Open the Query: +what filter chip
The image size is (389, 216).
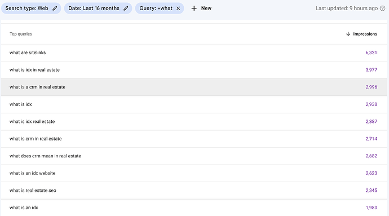(x=160, y=8)
